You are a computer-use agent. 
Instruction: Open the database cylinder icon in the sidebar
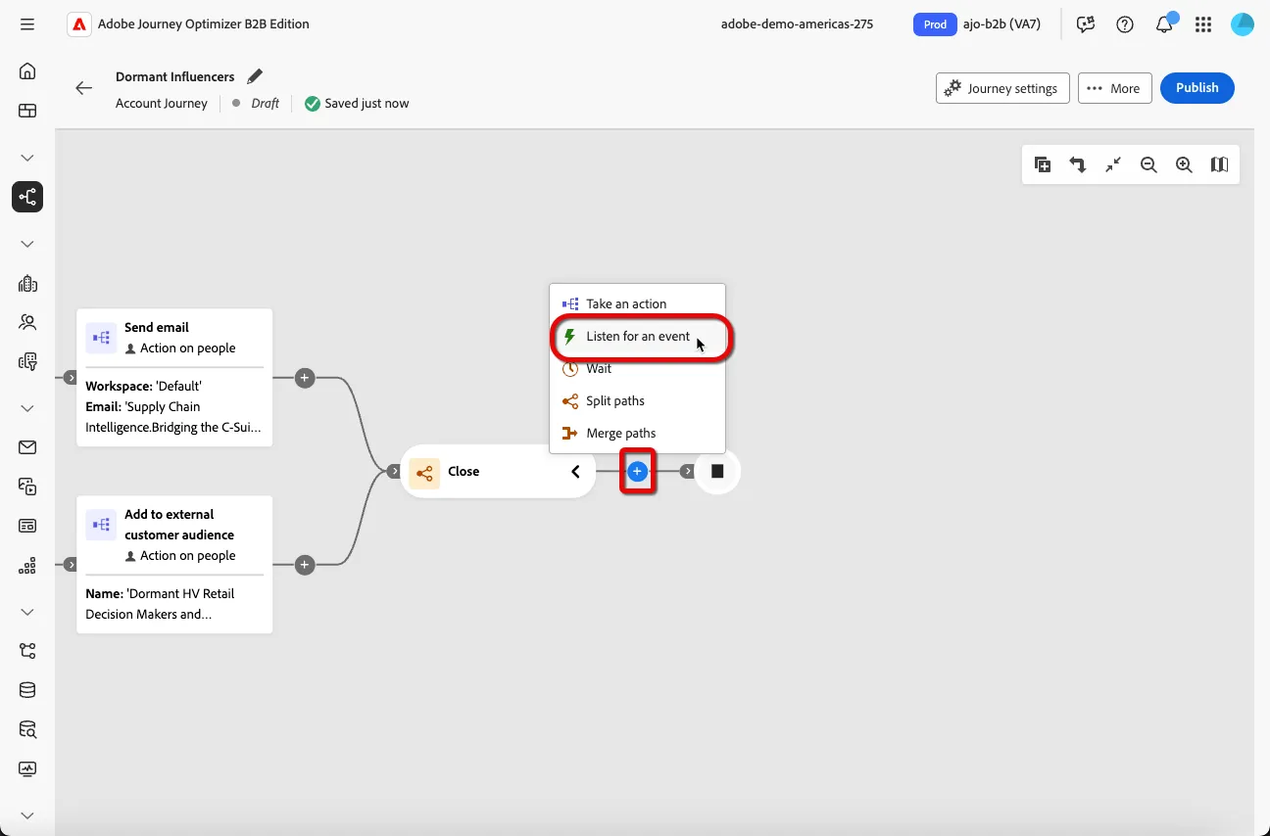(27, 690)
